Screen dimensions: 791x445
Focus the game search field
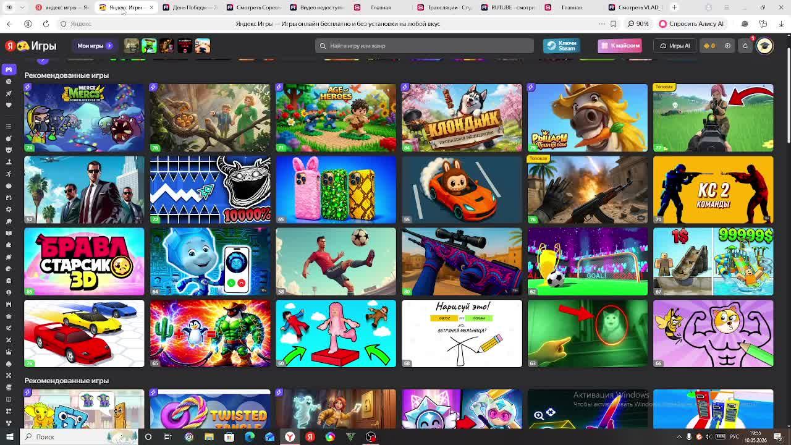425,46
